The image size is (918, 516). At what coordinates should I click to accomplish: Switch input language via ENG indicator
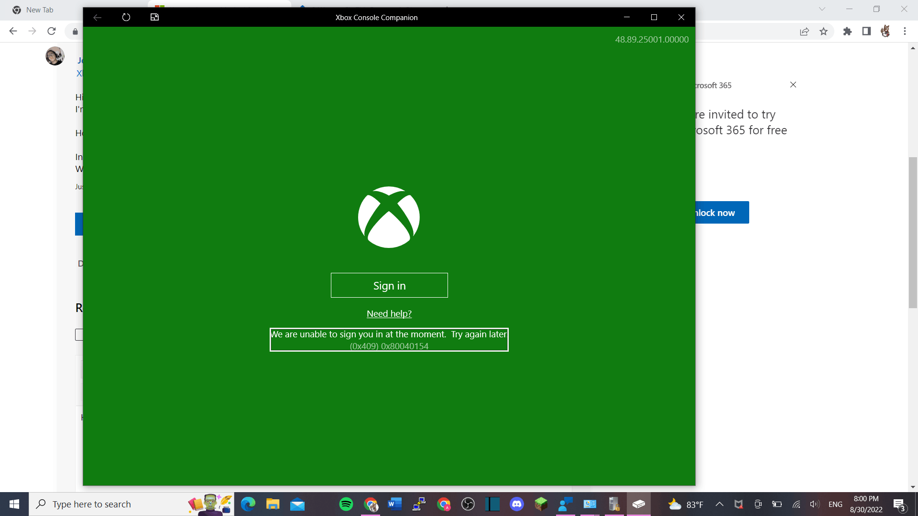835,505
